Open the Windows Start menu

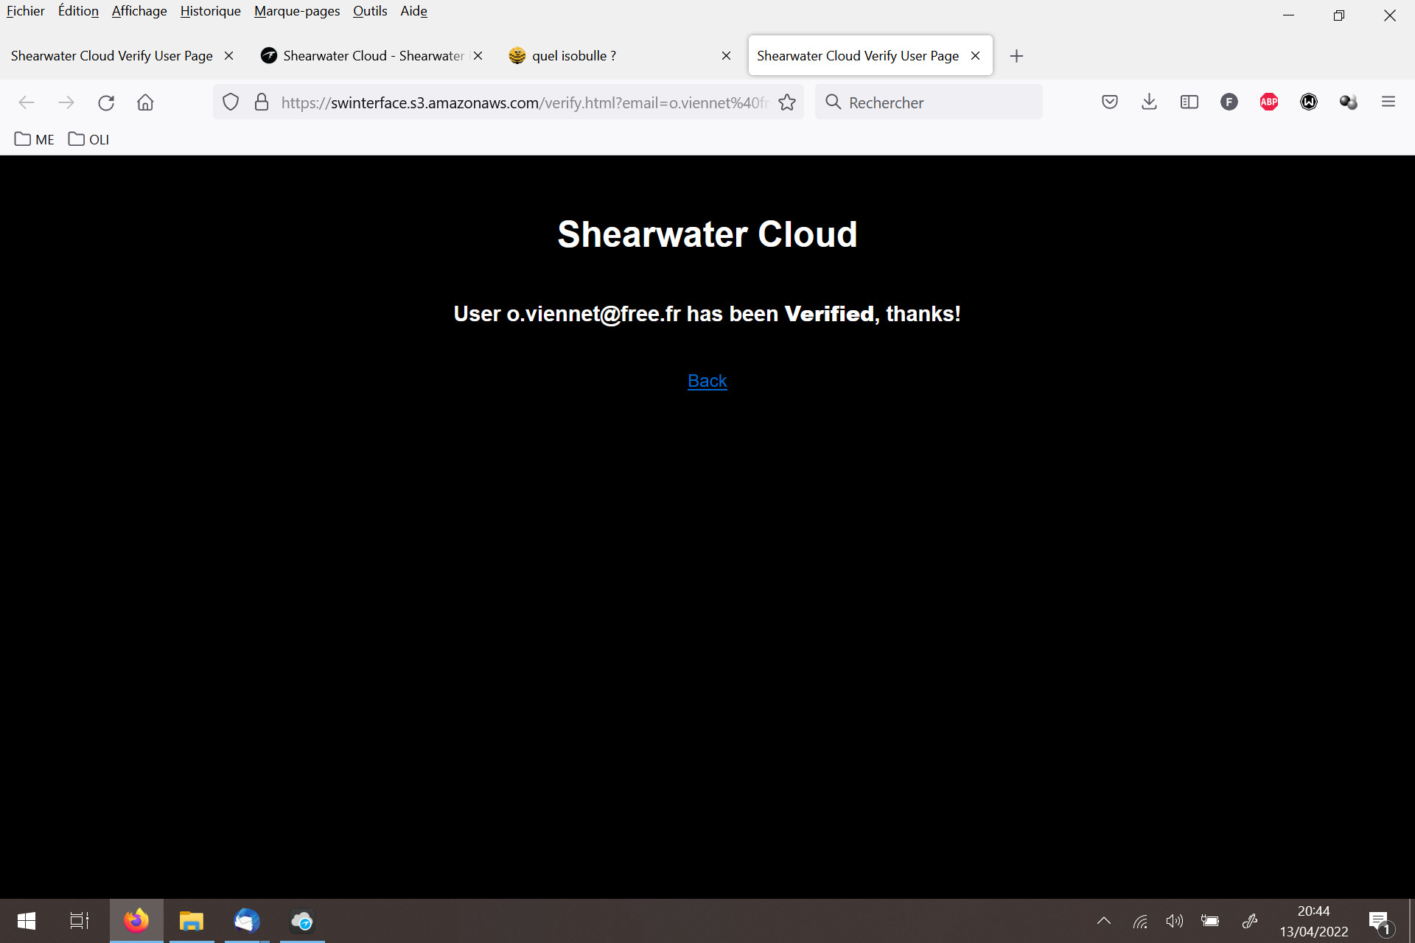27,921
